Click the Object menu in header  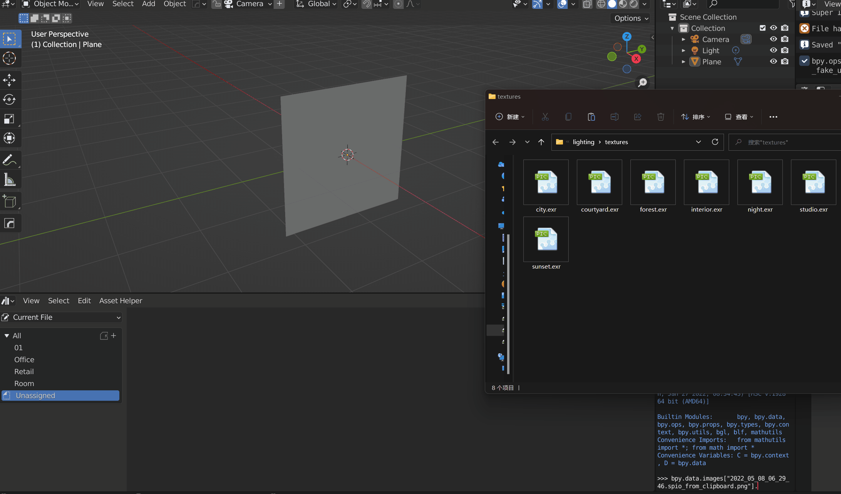pyautogui.click(x=174, y=4)
